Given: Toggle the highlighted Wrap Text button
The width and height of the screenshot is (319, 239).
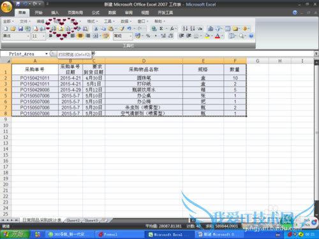Looking at the screenshot, I should (x=106, y=36).
